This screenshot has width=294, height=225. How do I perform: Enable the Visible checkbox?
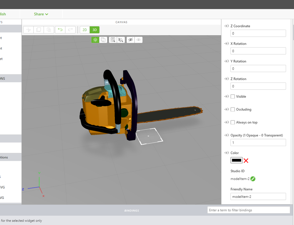click(233, 97)
